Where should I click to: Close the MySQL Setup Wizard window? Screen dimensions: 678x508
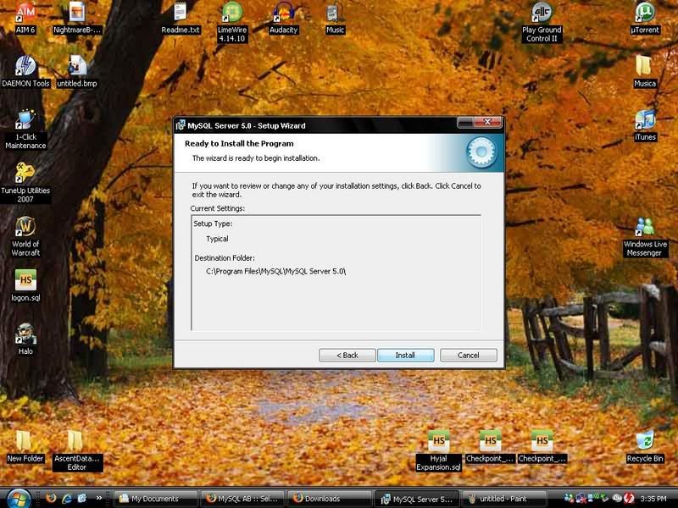[x=487, y=122]
